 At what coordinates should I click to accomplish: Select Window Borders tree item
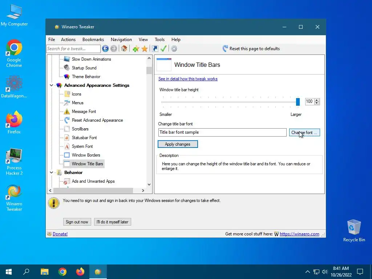point(86,155)
